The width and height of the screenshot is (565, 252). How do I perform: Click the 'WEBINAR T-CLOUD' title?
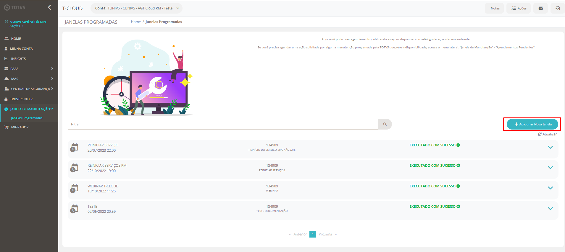click(103, 186)
